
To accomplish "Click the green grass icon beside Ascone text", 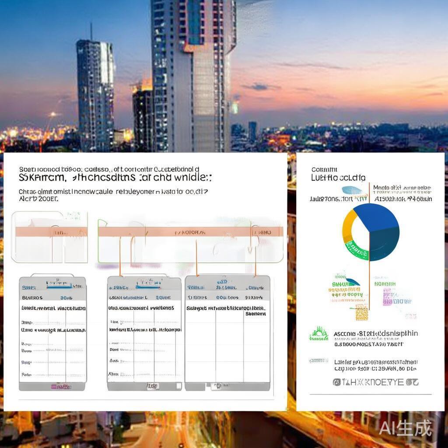I will [x=318, y=334].
